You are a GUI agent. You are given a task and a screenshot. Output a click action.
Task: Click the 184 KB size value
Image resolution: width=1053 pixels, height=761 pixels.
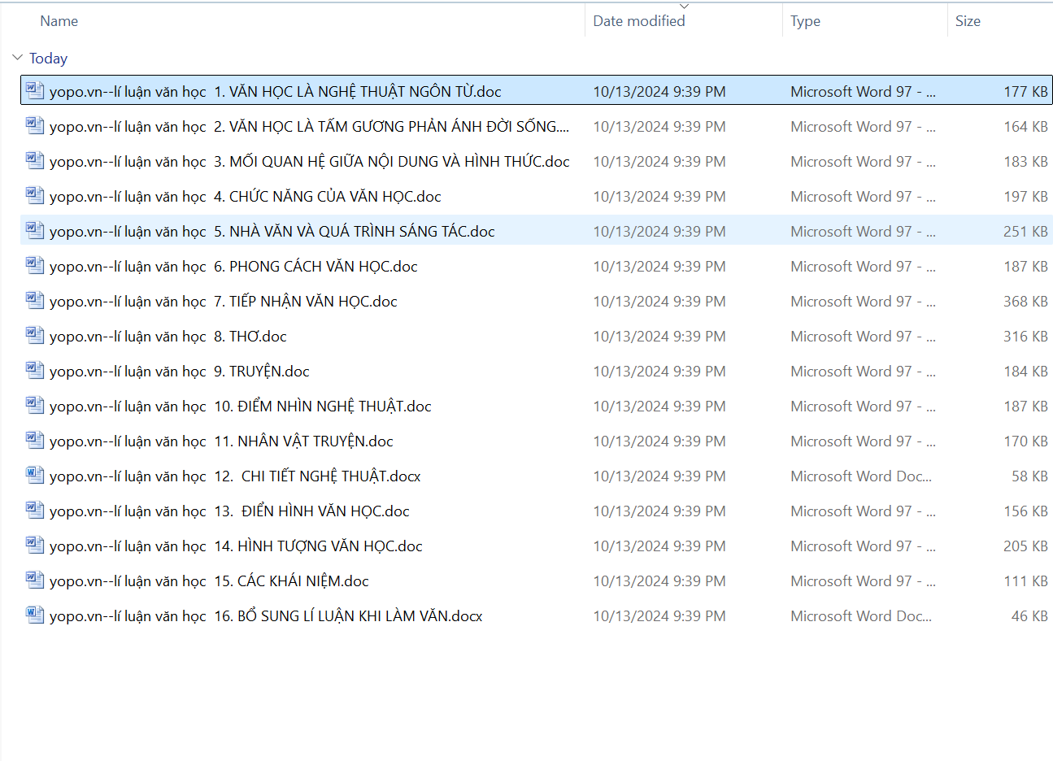click(1025, 372)
